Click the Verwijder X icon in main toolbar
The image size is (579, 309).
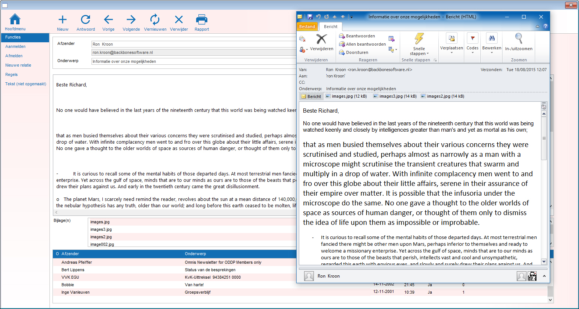179,19
